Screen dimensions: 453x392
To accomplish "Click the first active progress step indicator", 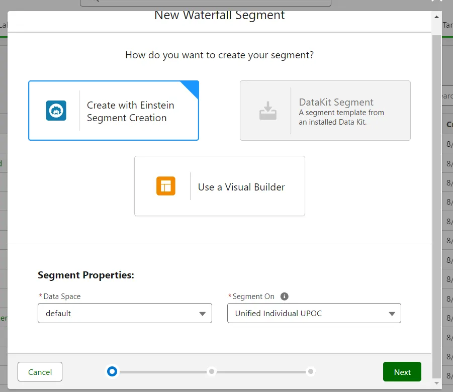I will pyautogui.click(x=112, y=371).
